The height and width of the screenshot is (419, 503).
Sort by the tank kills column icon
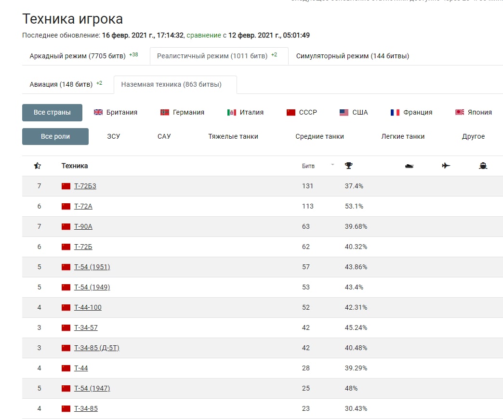pos(410,166)
